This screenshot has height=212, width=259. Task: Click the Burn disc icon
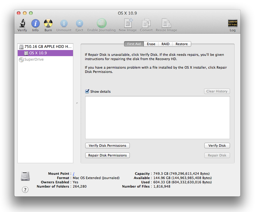(x=48, y=23)
